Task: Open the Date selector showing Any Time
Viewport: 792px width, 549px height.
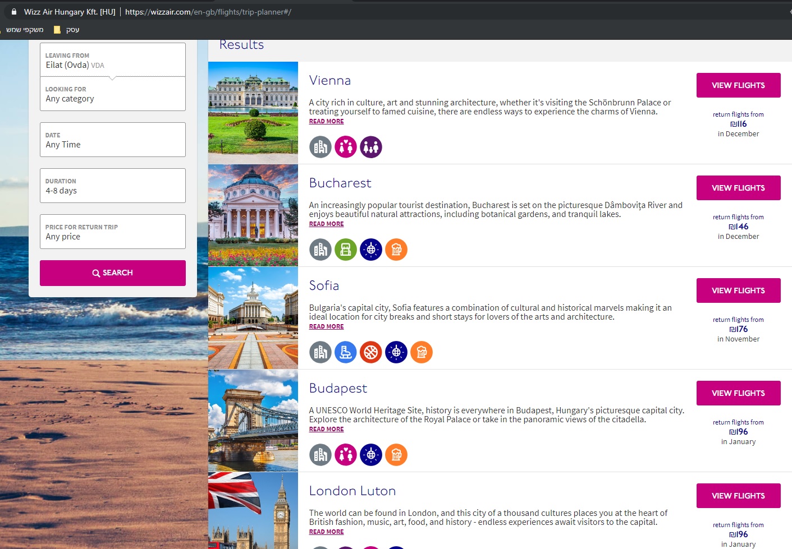Action: [113, 140]
